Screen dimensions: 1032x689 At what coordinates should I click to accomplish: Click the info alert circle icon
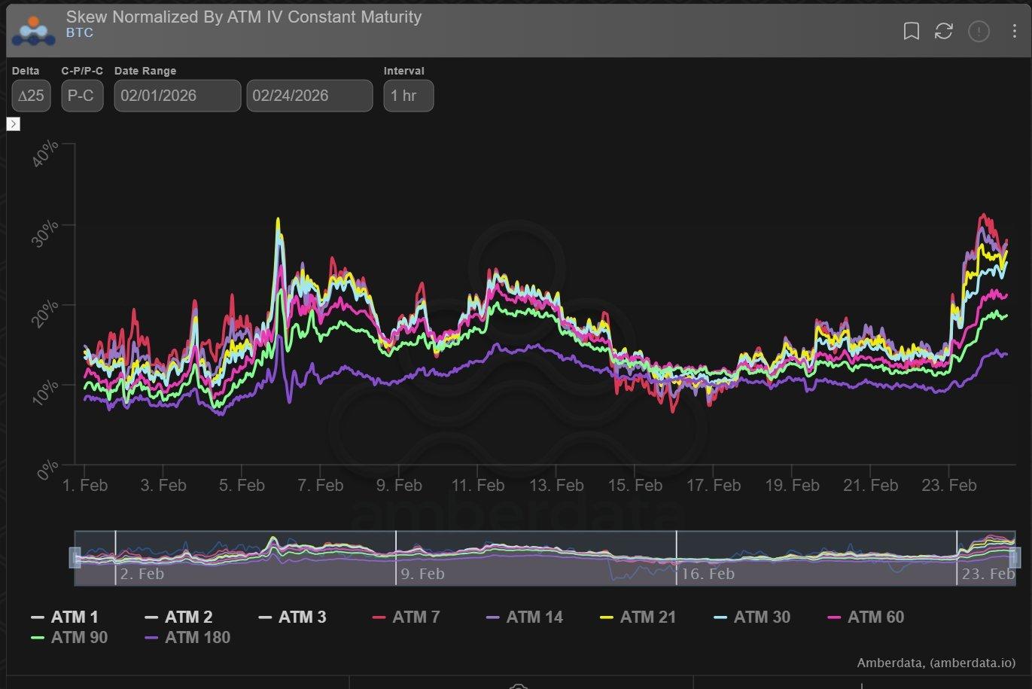pyautogui.click(x=978, y=31)
